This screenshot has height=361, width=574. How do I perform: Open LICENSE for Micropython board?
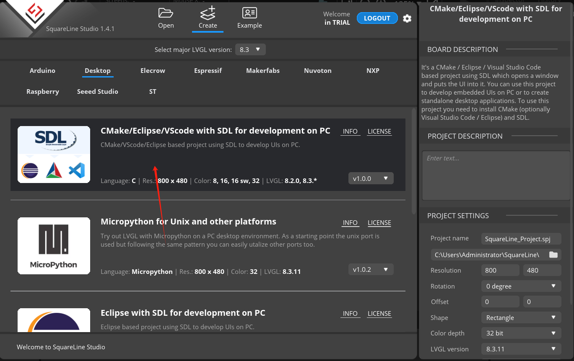coord(379,223)
